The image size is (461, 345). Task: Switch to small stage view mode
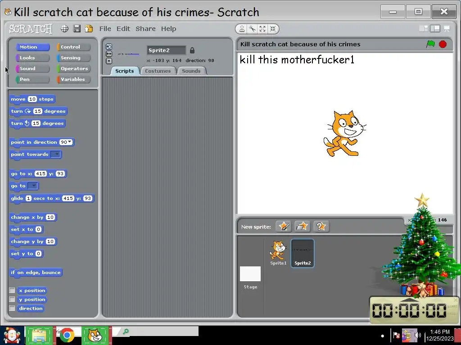click(424, 28)
